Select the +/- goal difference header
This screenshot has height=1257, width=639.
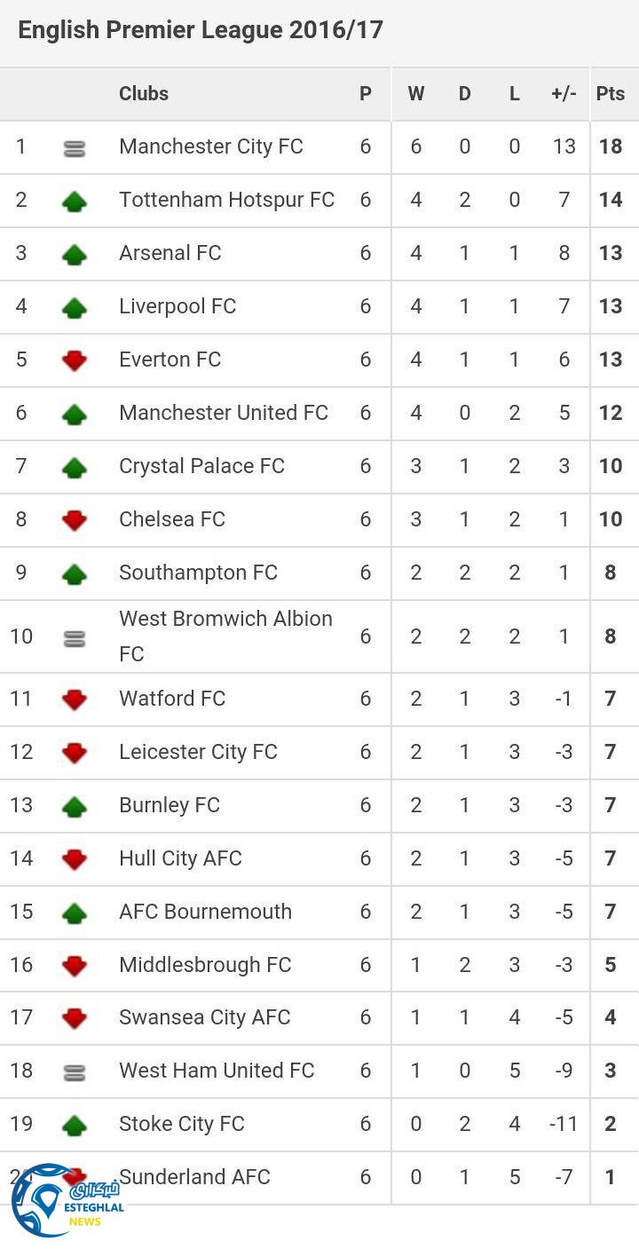coord(564,93)
